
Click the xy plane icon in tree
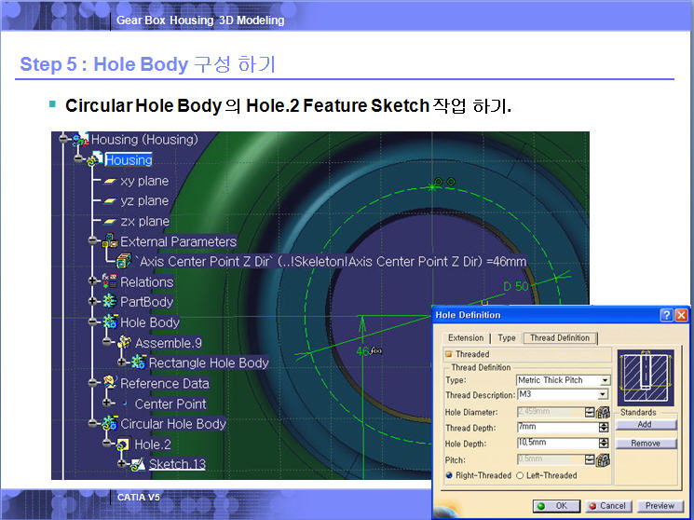tap(108, 181)
